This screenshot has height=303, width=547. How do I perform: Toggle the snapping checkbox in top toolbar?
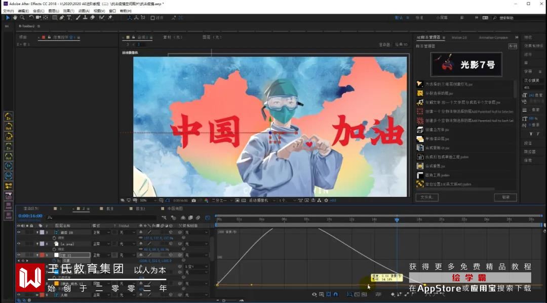click(153, 18)
